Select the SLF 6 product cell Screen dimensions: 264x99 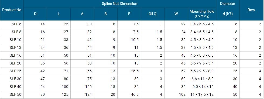12,24
